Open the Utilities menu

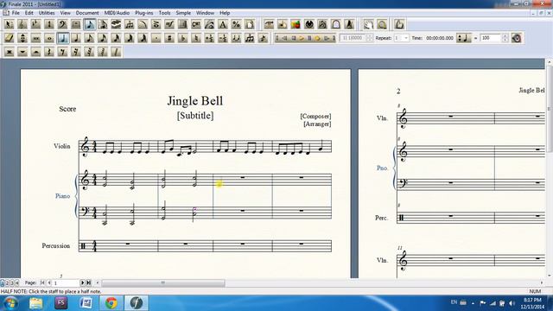[47, 13]
